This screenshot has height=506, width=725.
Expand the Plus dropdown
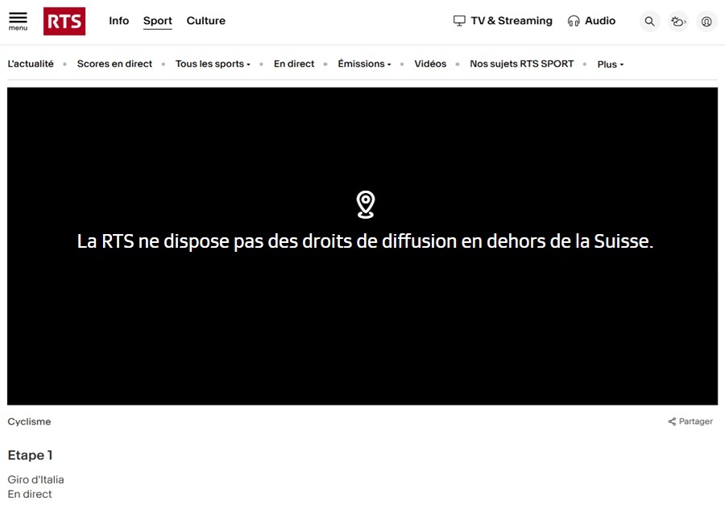(x=611, y=64)
